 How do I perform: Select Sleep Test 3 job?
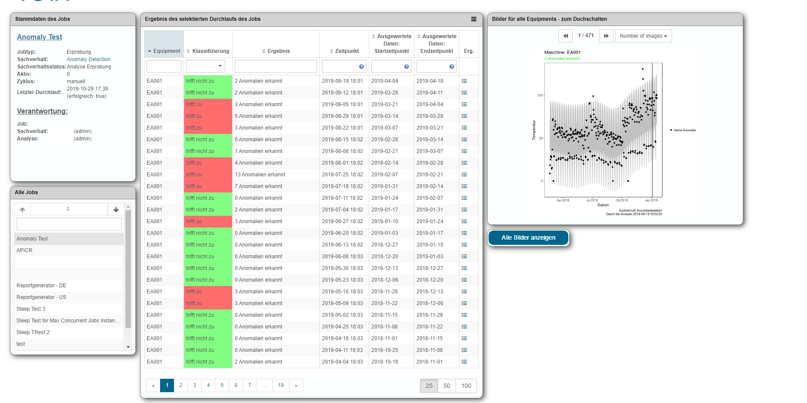click(x=69, y=309)
